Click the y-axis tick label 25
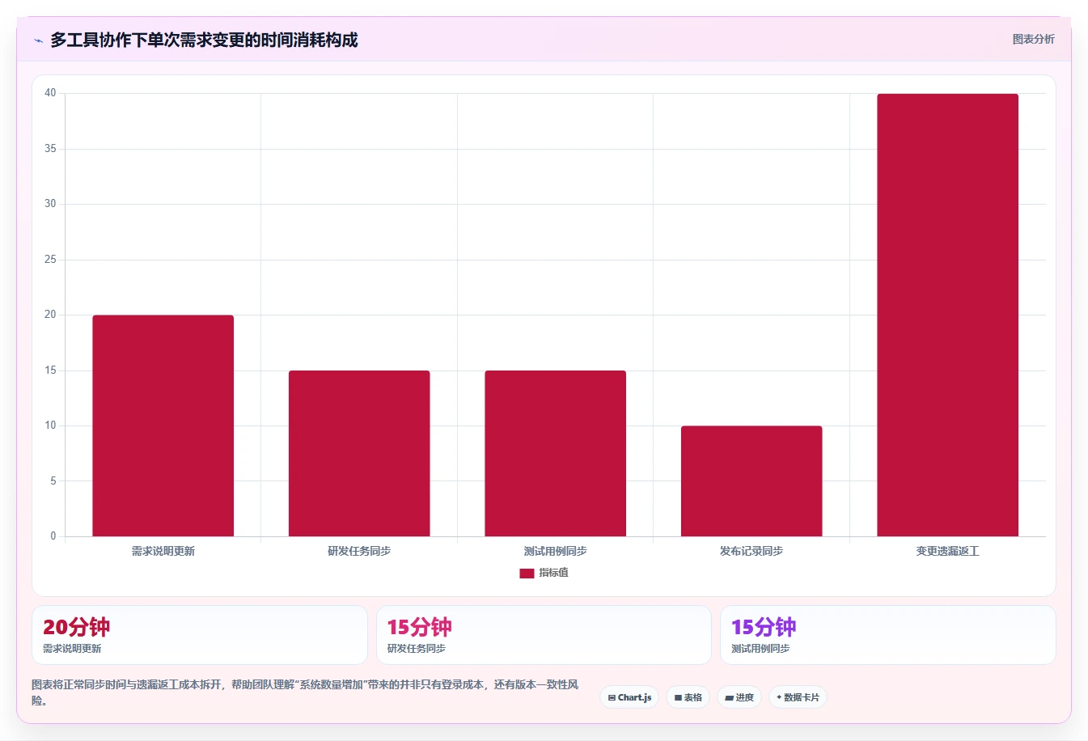This screenshot has width=1088, height=741. click(50, 260)
